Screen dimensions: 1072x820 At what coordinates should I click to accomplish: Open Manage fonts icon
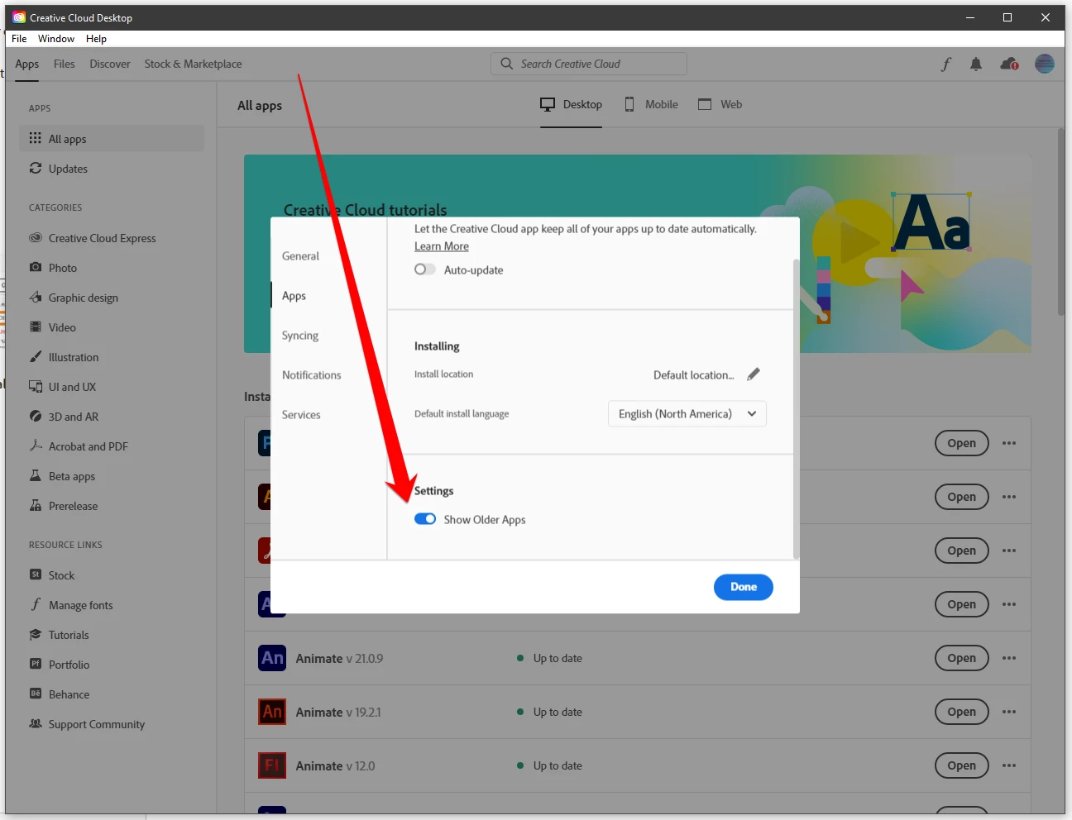[36, 604]
